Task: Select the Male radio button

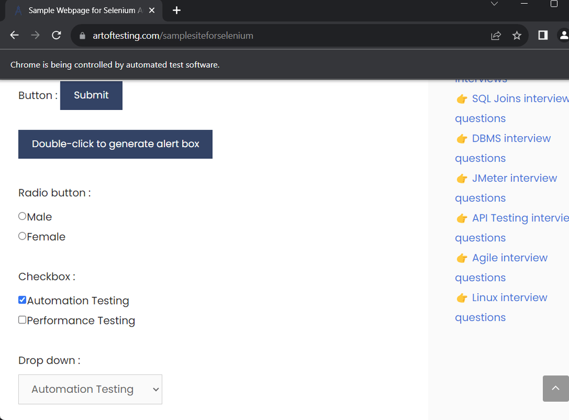Action: point(22,216)
